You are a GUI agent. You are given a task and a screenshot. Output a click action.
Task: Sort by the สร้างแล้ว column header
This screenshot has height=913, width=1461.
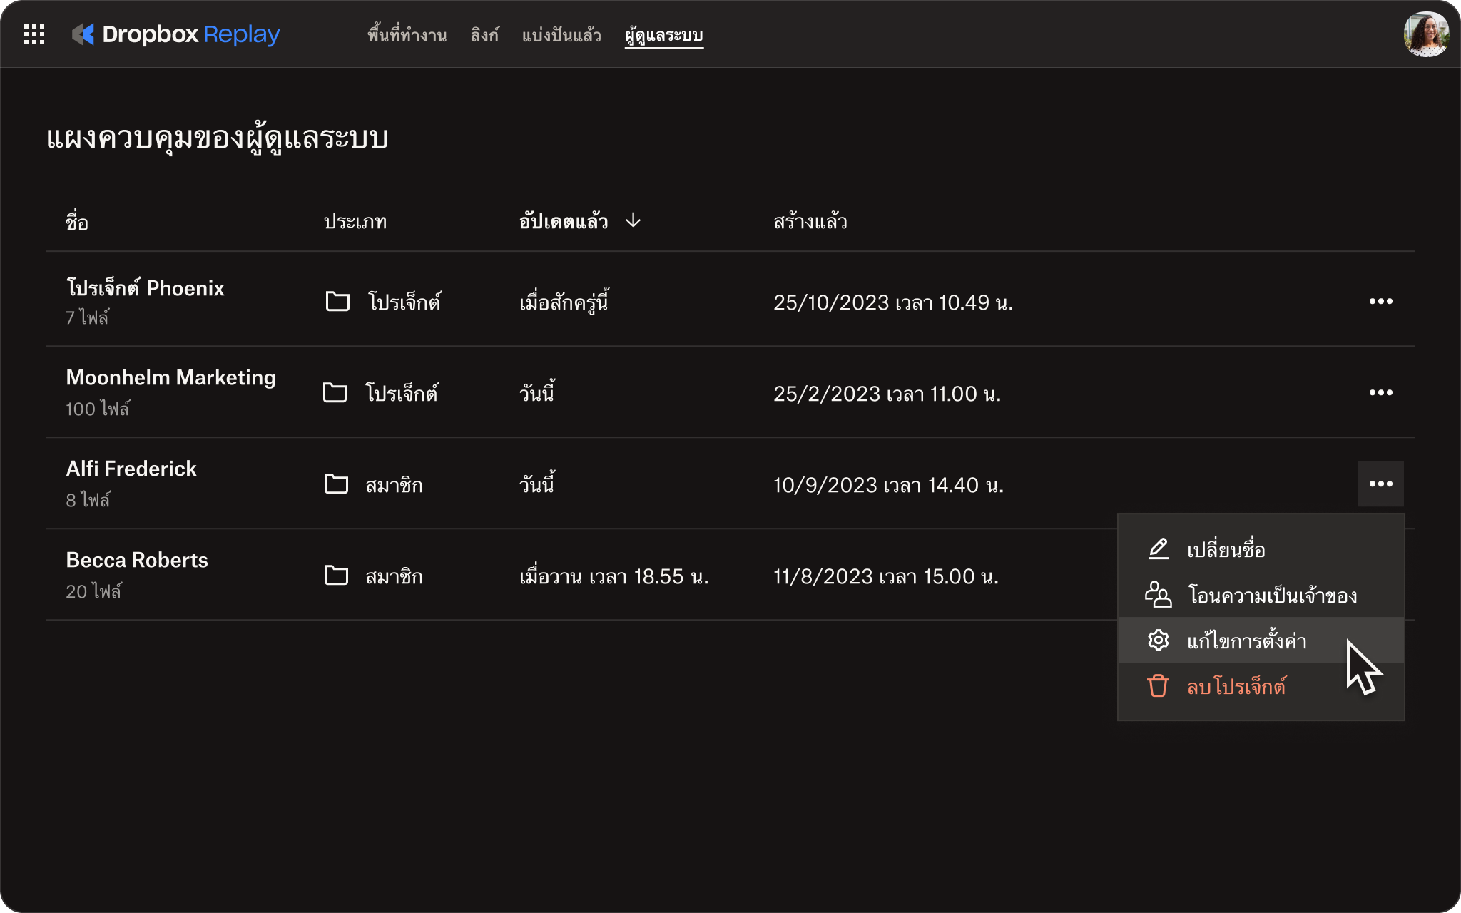tap(810, 221)
